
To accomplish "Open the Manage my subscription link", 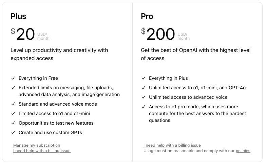I will point(37,145).
